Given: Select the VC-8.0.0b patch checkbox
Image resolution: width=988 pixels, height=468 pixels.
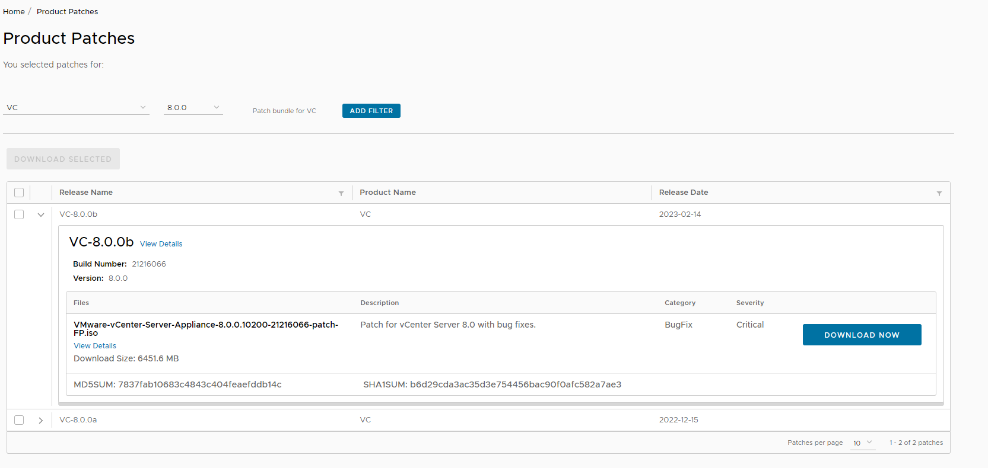Looking at the screenshot, I should 19,214.
